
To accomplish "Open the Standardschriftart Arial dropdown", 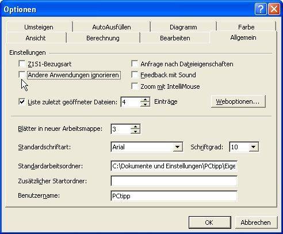I will [x=177, y=147].
